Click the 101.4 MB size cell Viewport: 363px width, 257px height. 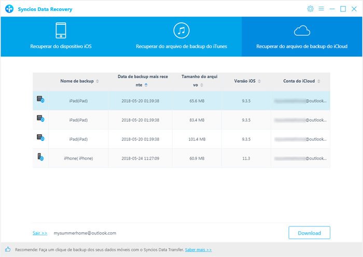click(197, 139)
